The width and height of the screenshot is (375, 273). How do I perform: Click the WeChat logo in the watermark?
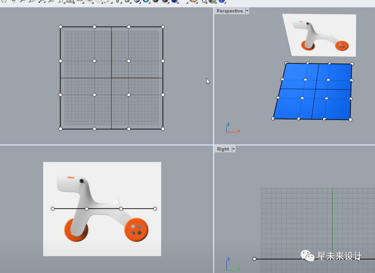(x=307, y=256)
